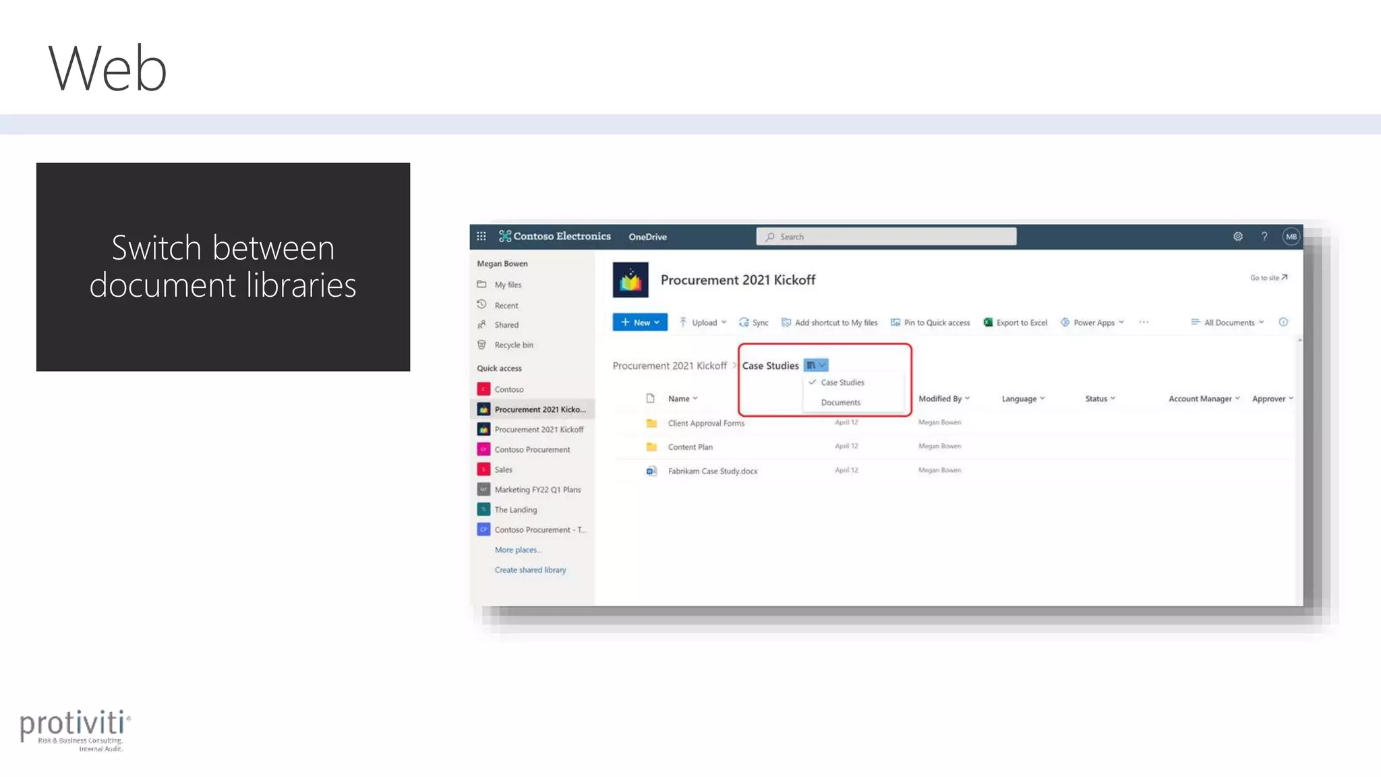
Task: Open the help question mark icon
Action: 1264,236
